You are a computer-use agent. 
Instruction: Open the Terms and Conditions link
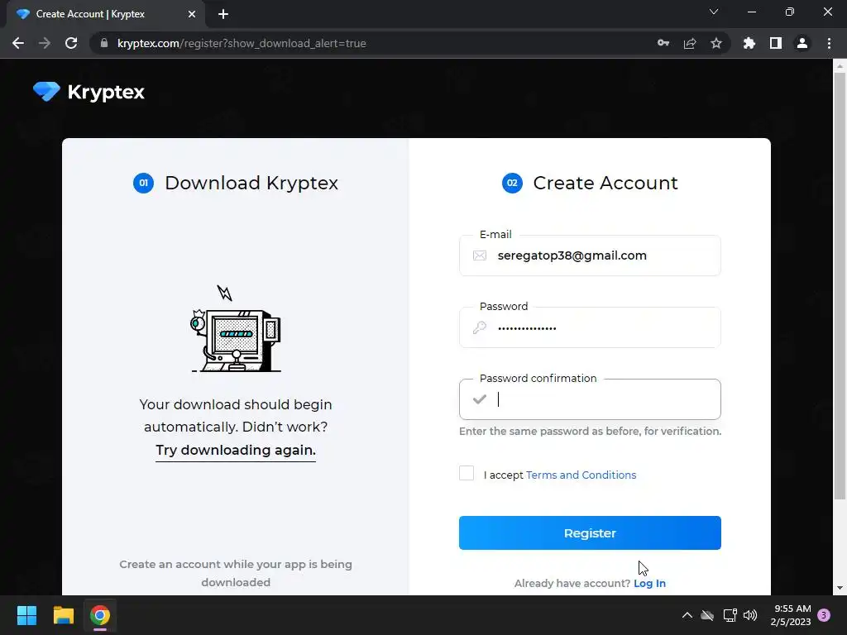[x=581, y=475]
